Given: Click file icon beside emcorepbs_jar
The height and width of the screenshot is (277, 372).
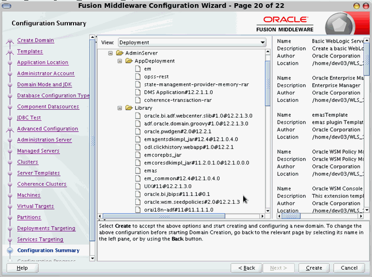Looking at the screenshot, I should pyautogui.click(x=138, y=155).
